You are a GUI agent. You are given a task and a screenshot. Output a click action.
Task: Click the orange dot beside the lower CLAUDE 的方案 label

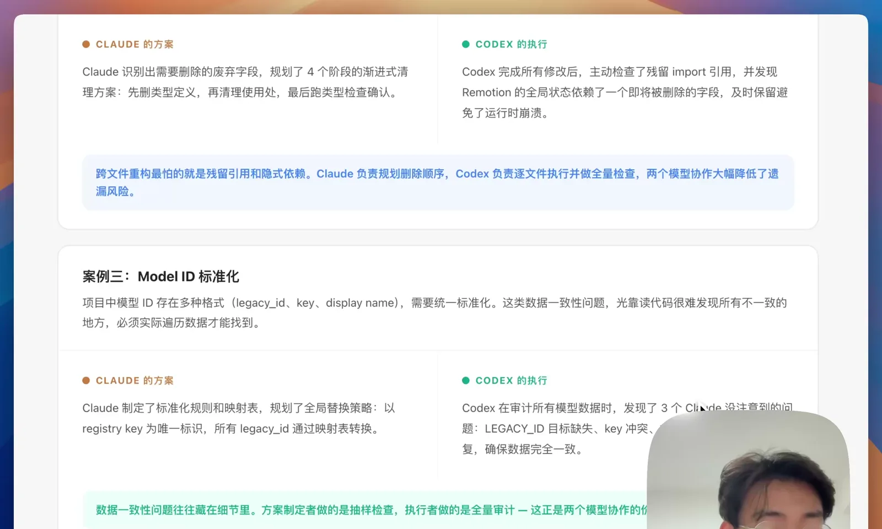coord(86,380)
